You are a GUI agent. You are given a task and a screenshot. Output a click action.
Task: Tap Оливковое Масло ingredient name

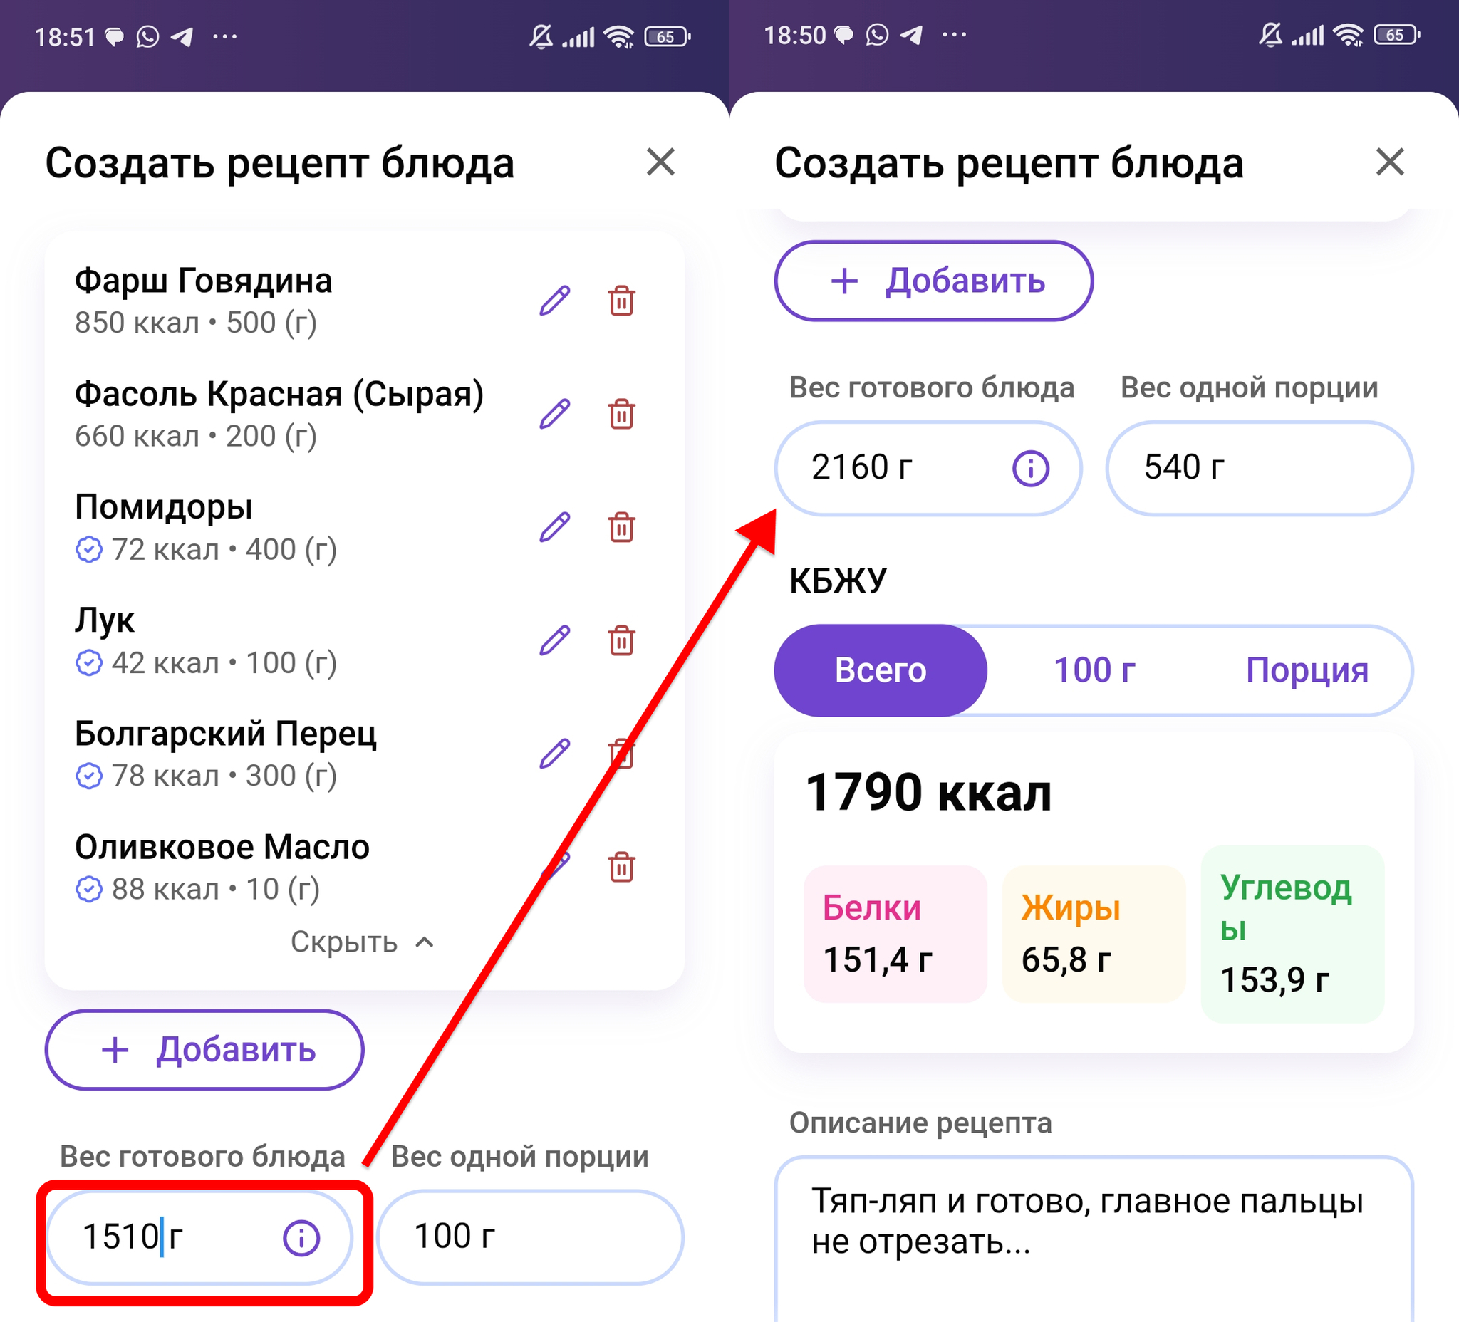point(222,847)
